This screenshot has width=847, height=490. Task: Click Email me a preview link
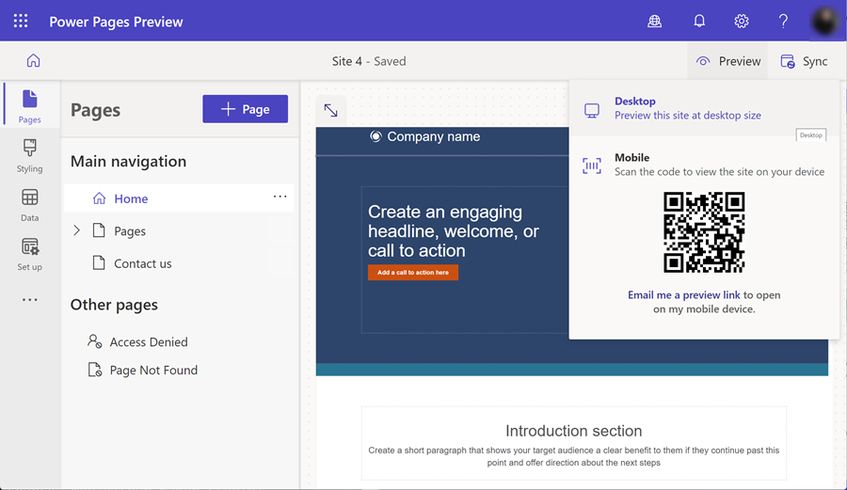click(683, 295)
